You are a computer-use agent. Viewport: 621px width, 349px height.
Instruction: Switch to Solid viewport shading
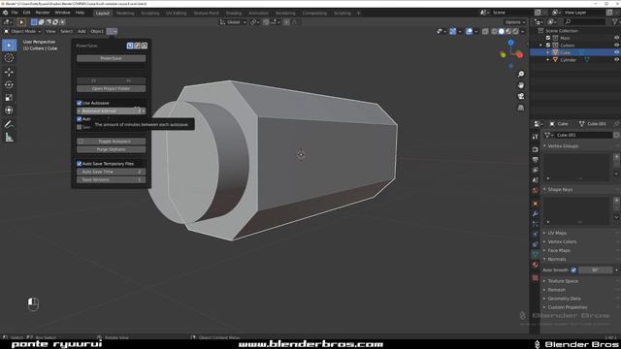[x=502, y=31]
